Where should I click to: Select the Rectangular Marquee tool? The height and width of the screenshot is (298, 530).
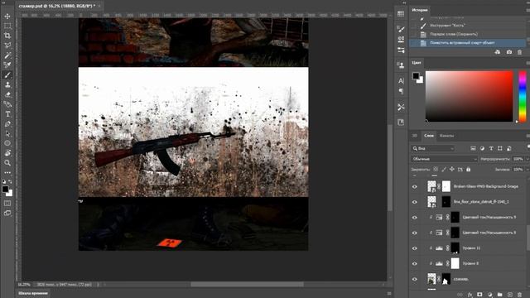(x=7, y=26)
